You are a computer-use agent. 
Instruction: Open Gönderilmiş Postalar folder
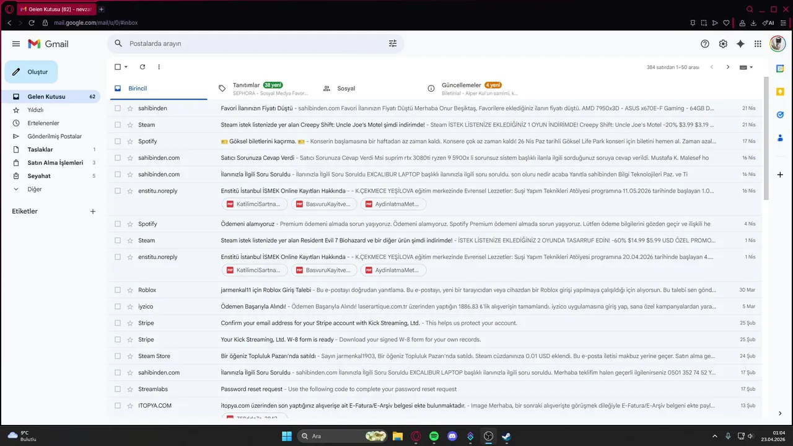pyautogui.click(x=53, y=136)
